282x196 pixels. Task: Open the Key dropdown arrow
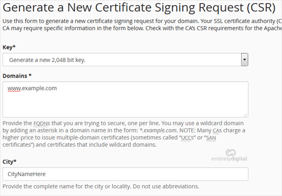coord(244,60)
